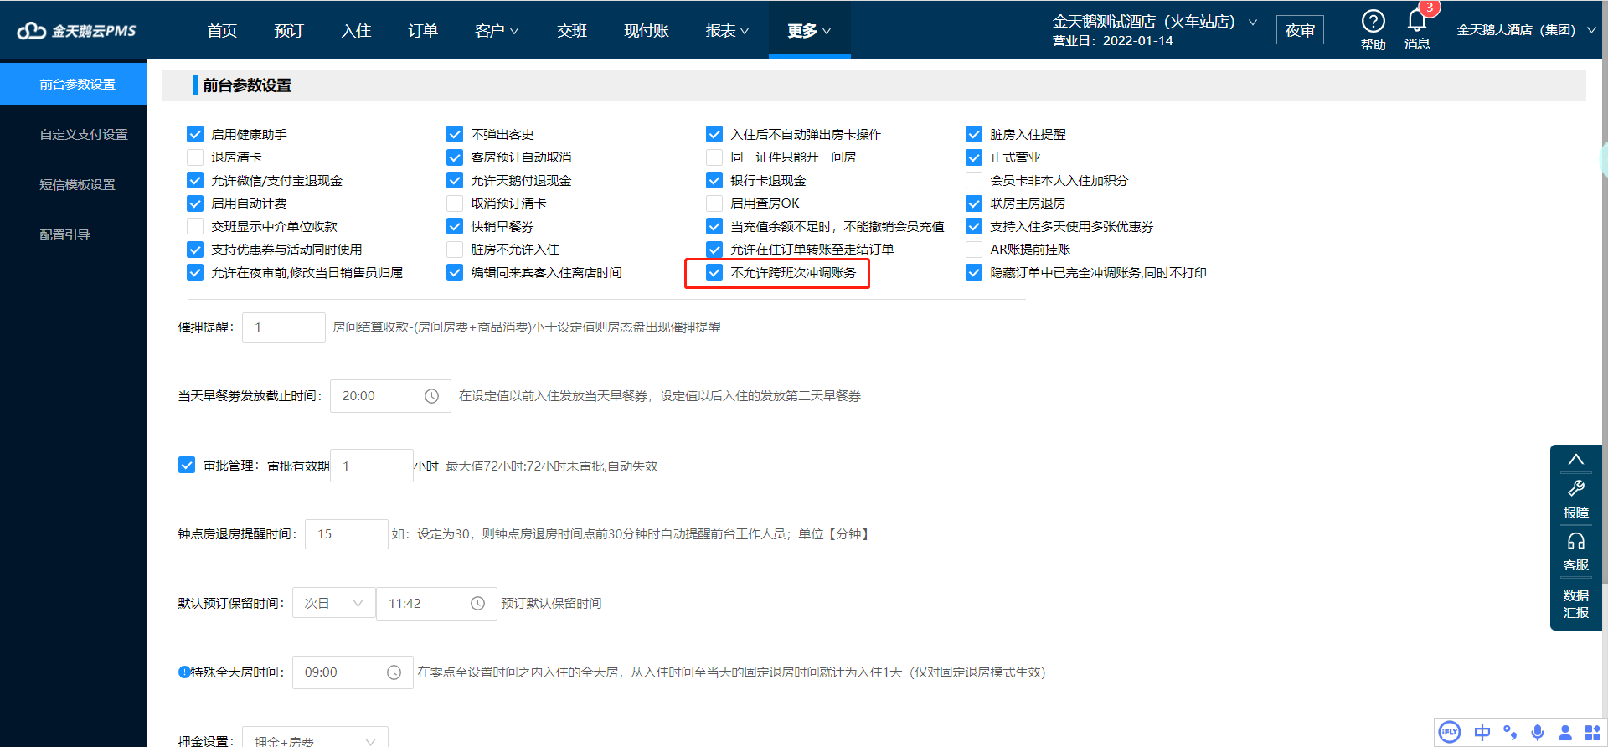Click the 金天鹅云PMS logo
The image size is (1608, 747).
[76, 31]
